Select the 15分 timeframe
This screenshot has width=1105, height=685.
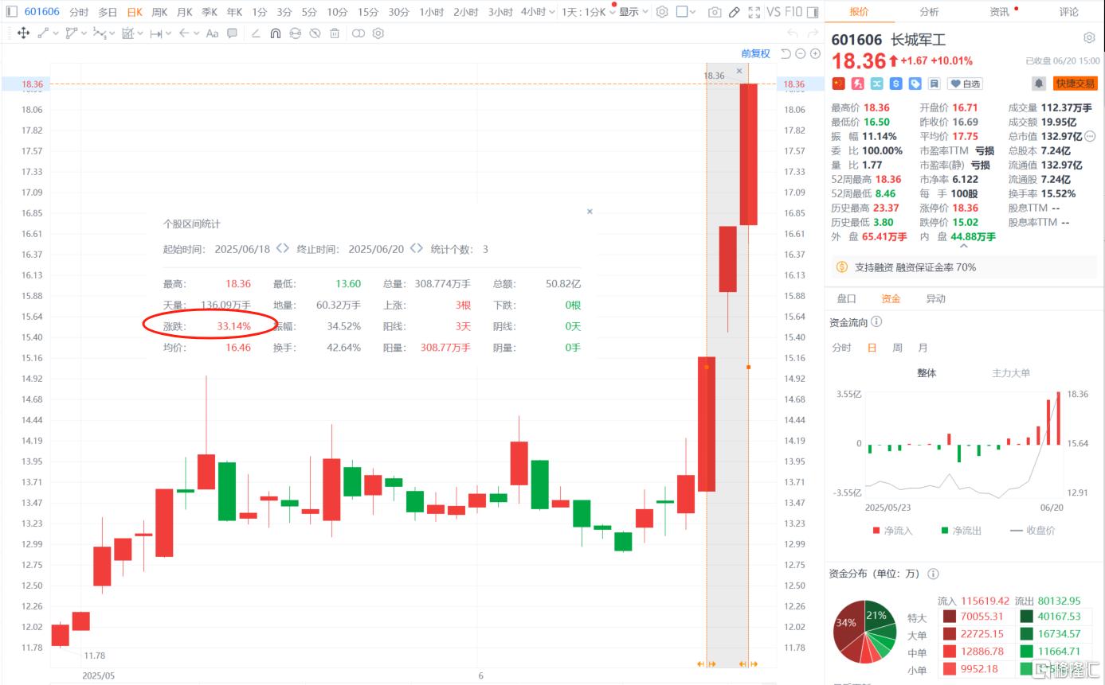[x=368, y=12]
